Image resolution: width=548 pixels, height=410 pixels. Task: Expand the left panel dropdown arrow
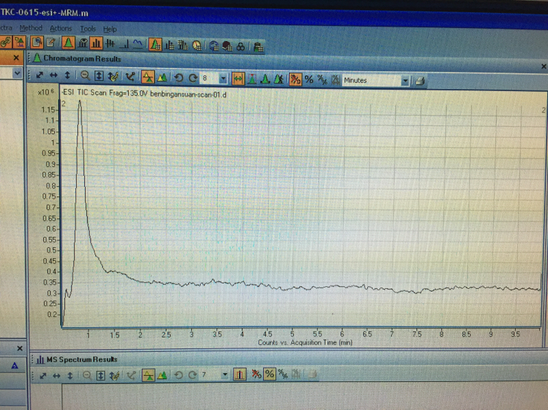16,73
